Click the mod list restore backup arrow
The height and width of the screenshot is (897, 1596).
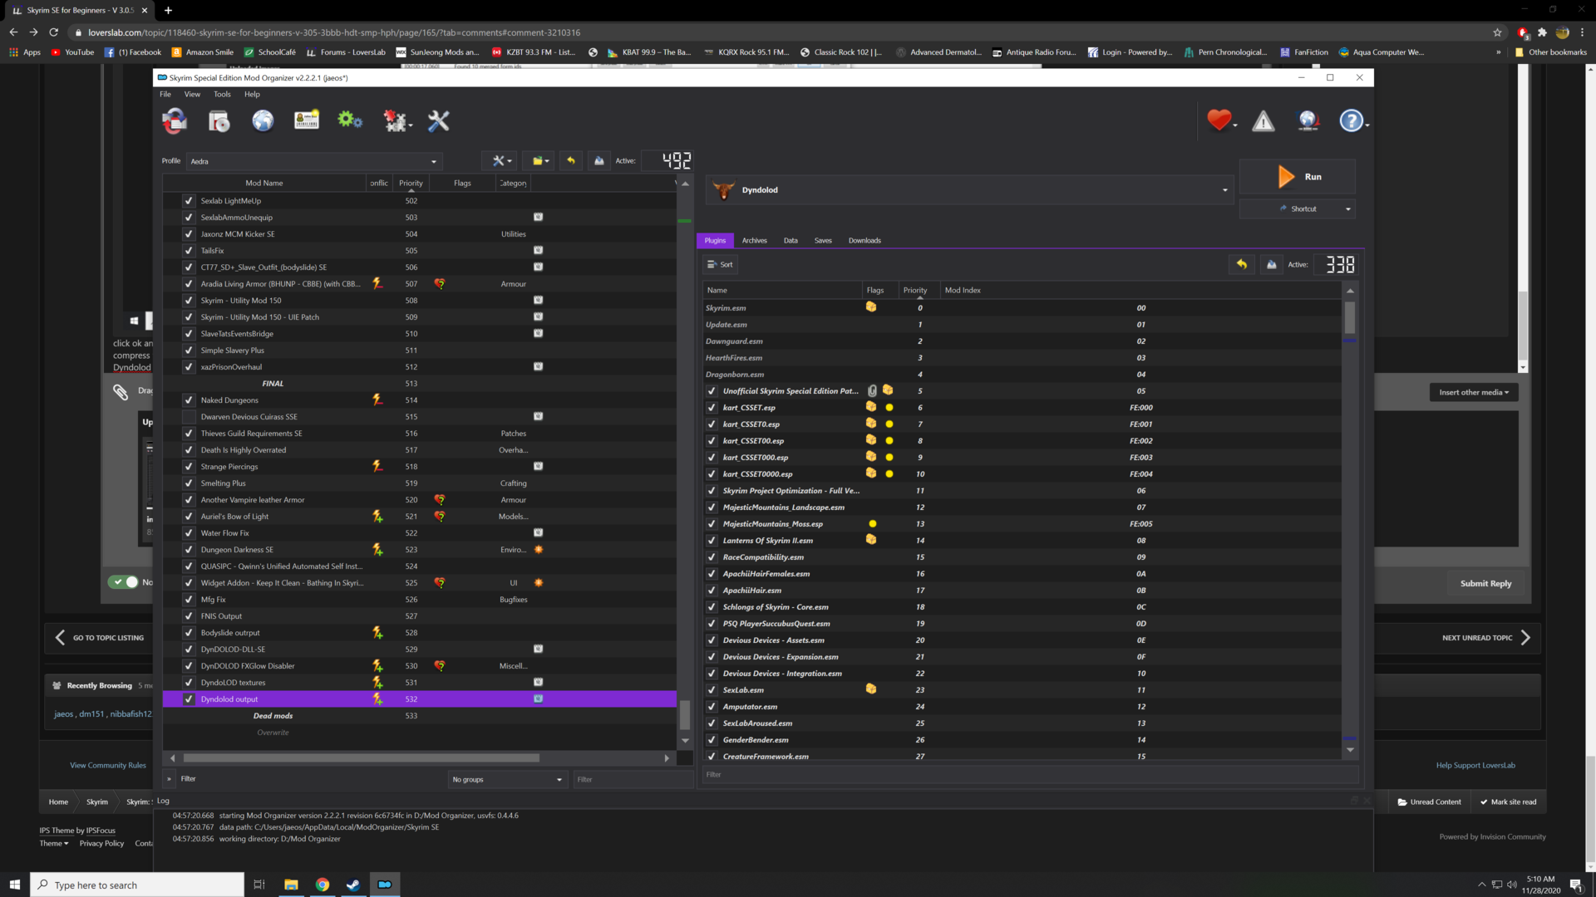571,161
